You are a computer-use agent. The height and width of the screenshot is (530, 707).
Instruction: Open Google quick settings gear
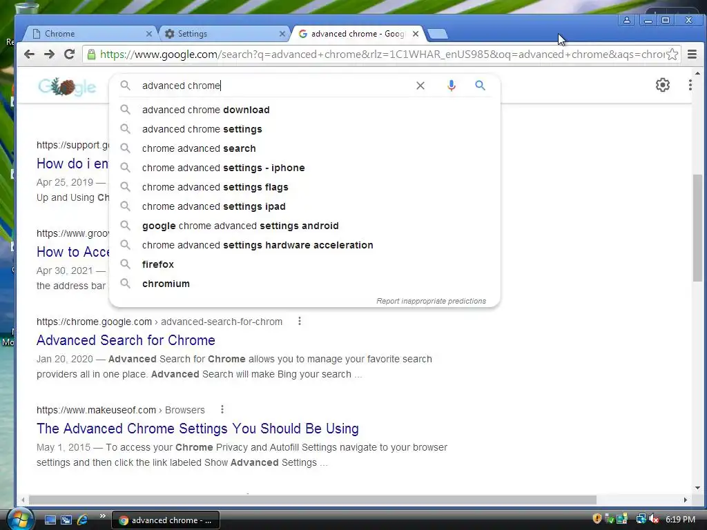coord(662,85)
